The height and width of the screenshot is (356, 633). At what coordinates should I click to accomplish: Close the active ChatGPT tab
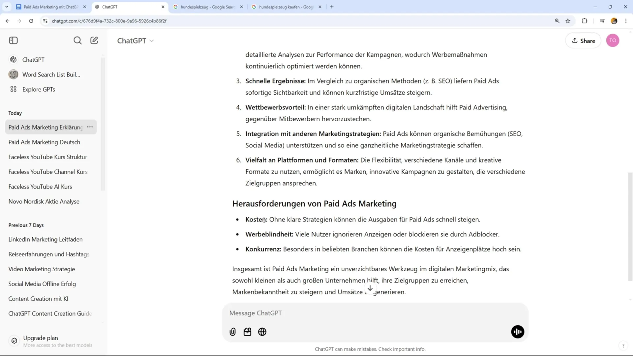(x=163, y=7)
